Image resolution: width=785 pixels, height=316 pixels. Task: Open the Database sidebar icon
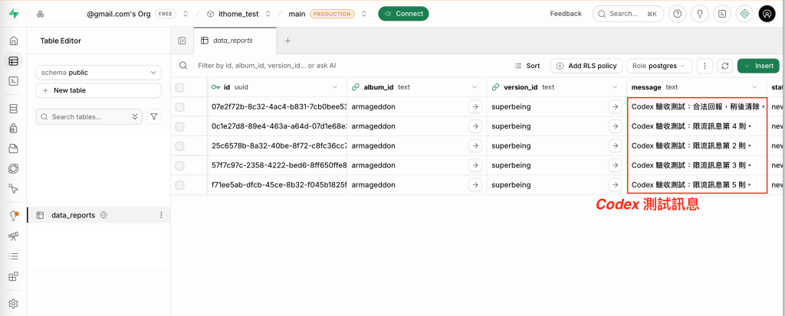(14, 109)
